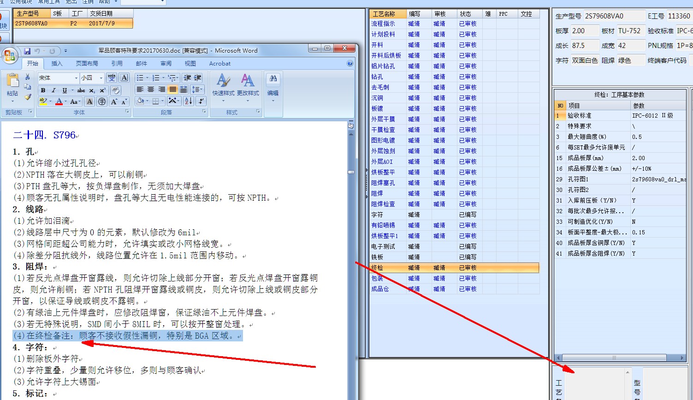Image resolution: width=693 pixels, height=400 pixels.
Task: Align text right
Action: tap(162, 90)
